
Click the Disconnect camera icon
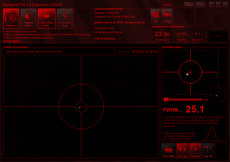pos(11,18)
